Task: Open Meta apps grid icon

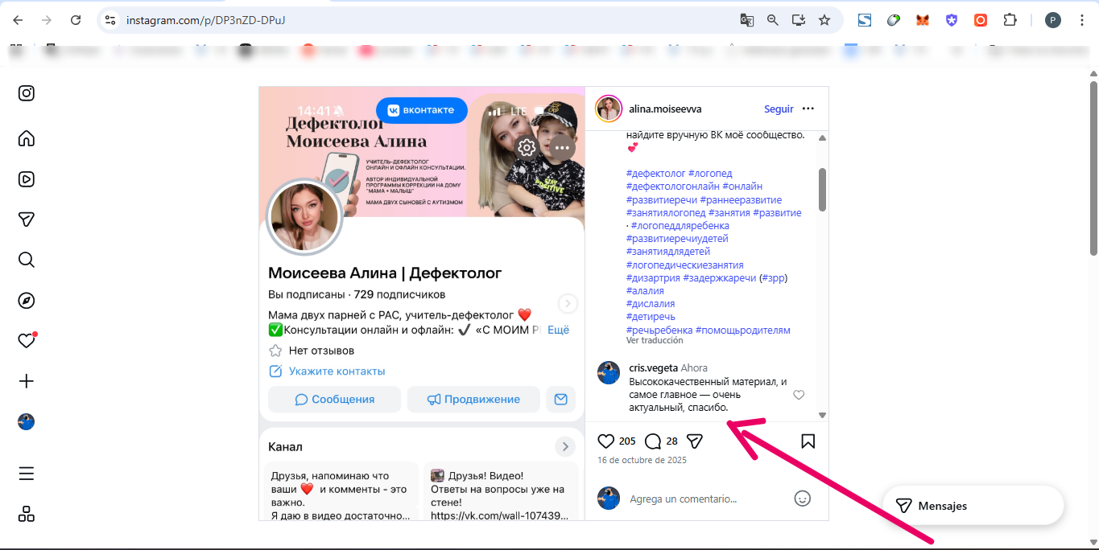Action: click(x=27, y=514)
